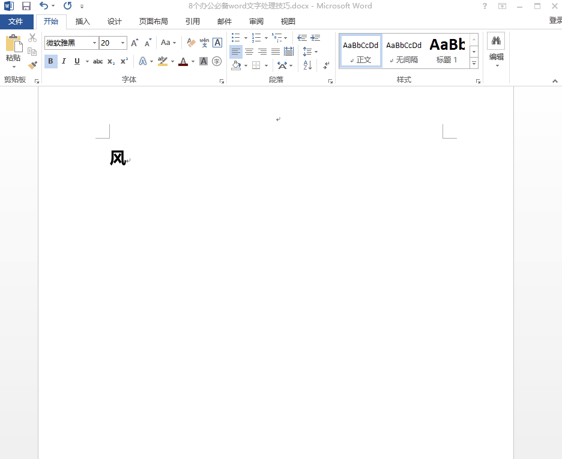Click the Format Painter brush icon

click(x=32, y=65)
